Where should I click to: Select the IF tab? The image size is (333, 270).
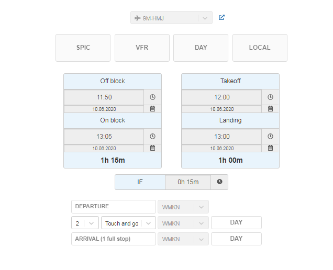click(x=140, y=182)
